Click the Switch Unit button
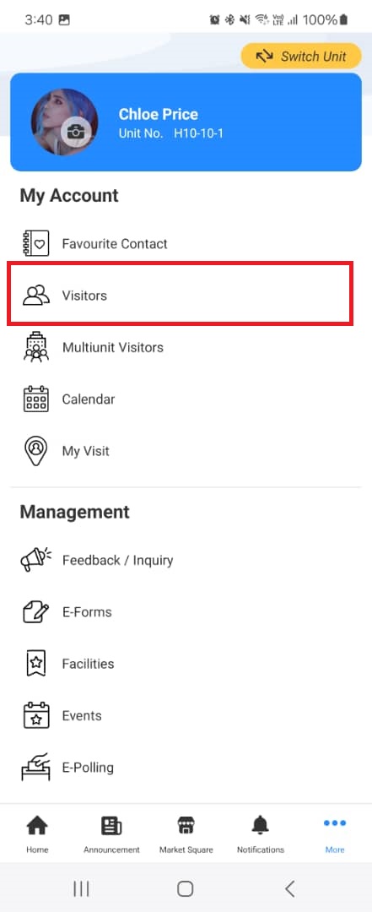This screenshot has width=372, height=912. pyautogui.click(x=301, y=56)
